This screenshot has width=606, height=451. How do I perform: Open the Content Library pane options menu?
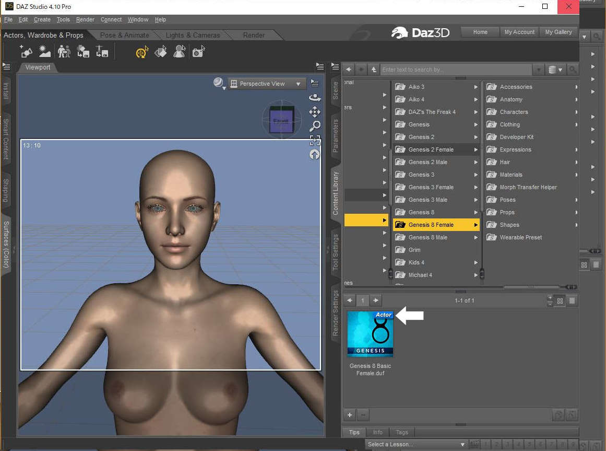[335, 66]
